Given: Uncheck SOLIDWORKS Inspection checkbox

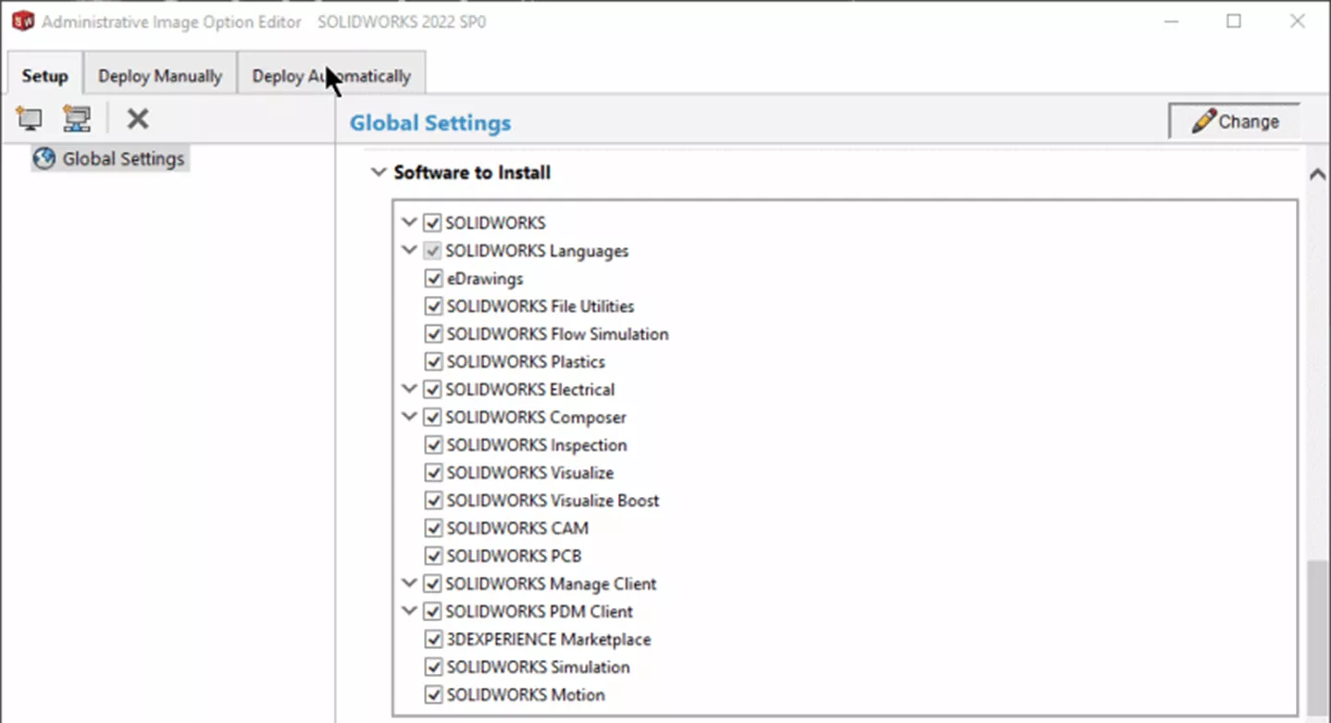Looking at the screenshot, I should pos(433,445).
